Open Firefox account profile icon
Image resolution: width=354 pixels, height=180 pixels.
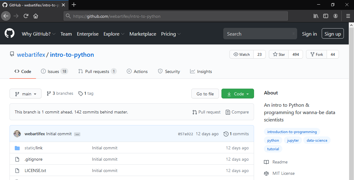click(x=336, y=16)
